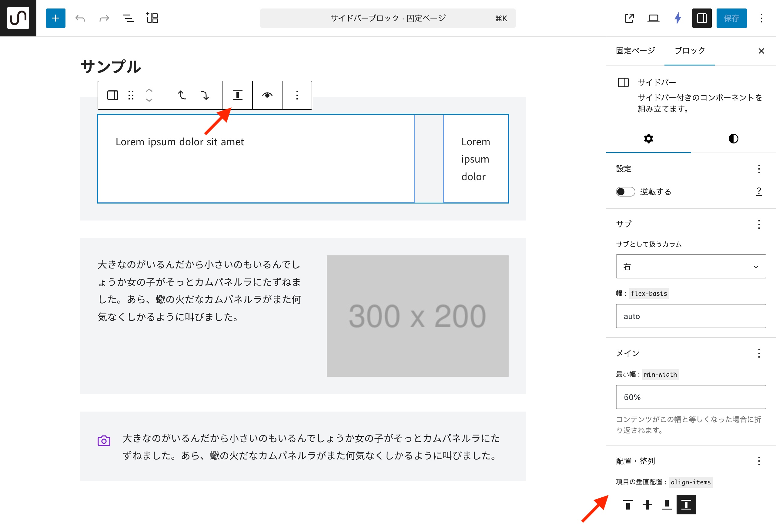Open the styles half-circle tab

pyautogui.click(x=733, y=139)
